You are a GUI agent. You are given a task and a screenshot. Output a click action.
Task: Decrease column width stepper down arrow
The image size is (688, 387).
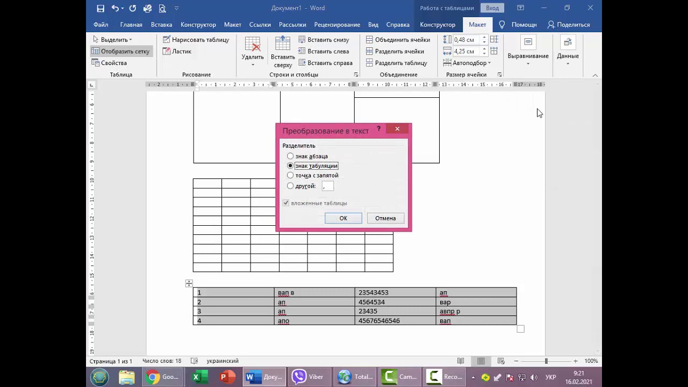[484, 54]
